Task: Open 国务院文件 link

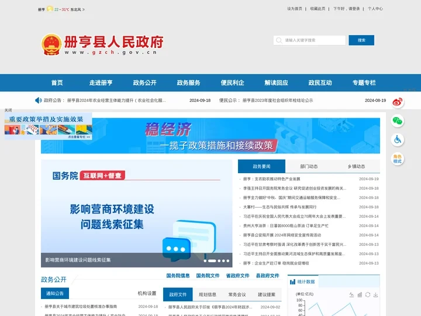Action: 208,276
